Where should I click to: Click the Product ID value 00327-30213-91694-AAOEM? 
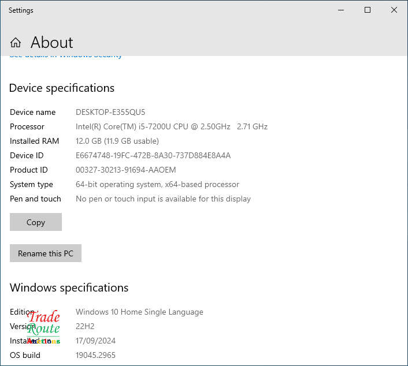coord(125,170)
